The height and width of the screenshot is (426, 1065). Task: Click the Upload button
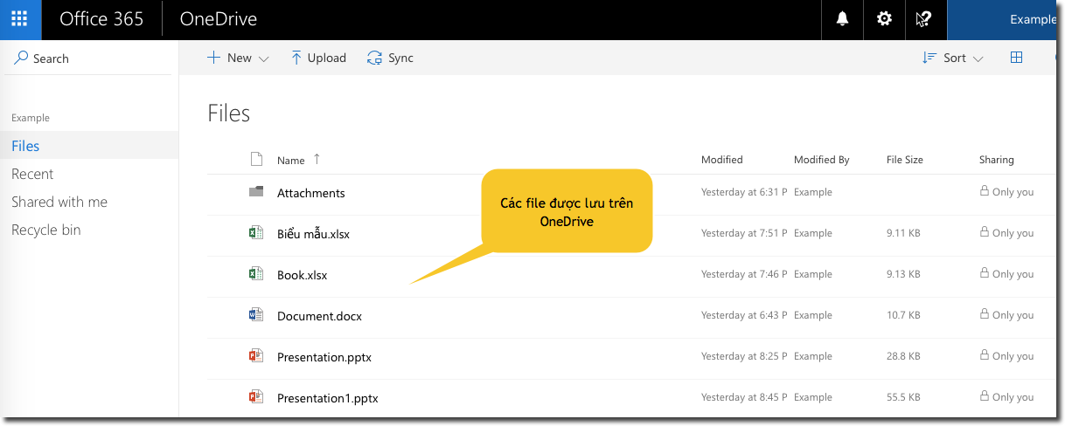318,58
